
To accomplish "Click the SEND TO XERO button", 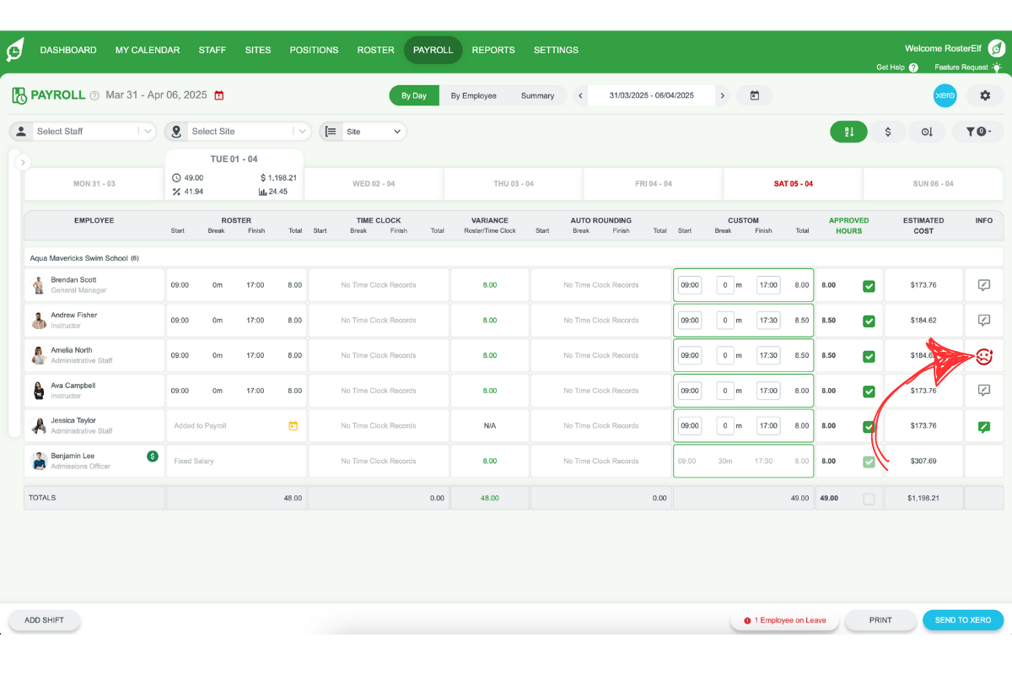I will 963,619.
